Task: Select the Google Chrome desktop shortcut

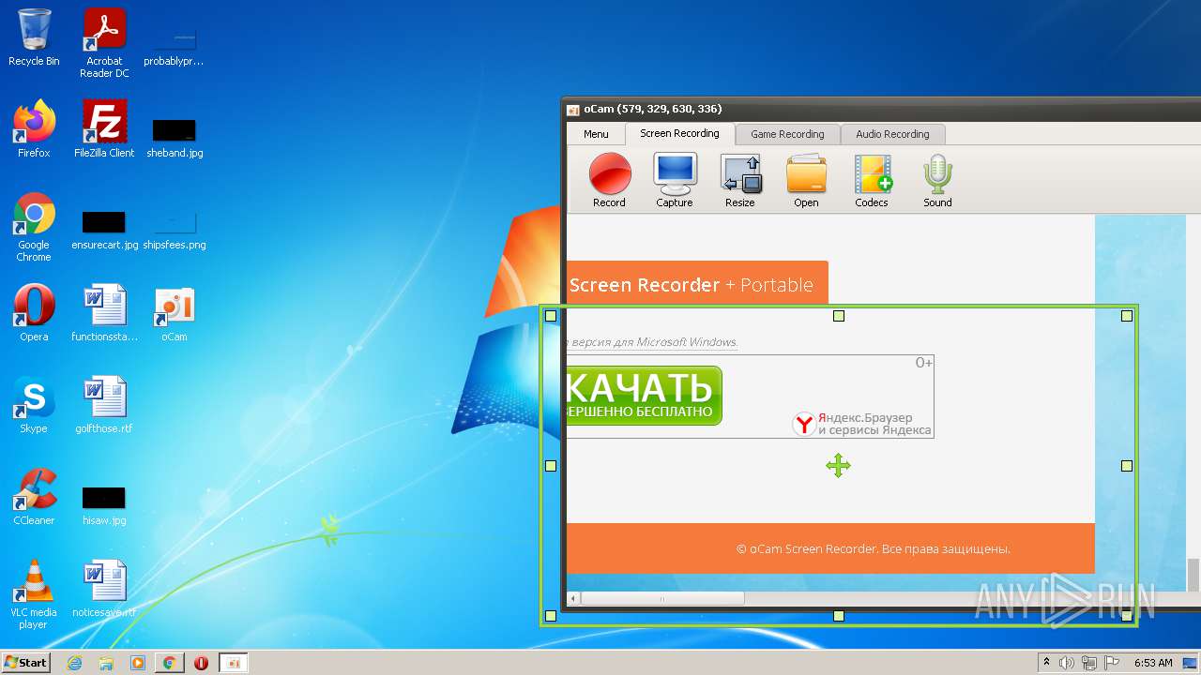Action: pyautogui.click(x=34, y=227)
